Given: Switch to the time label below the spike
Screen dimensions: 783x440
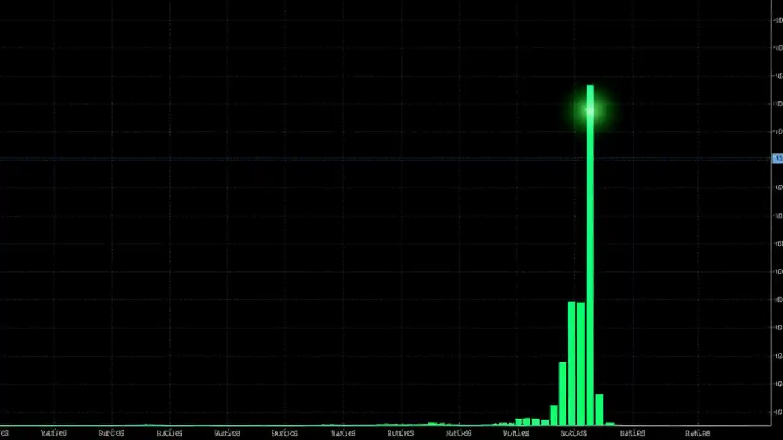Looking at the screenshot, I should (574, 433).
